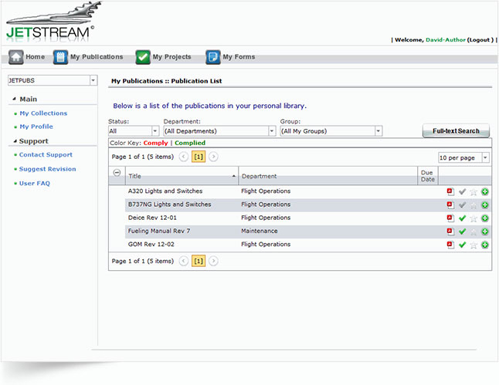Toggle favorite star for B737NG Lights and Switches
The image size is (499, 385).
[474, 205]
